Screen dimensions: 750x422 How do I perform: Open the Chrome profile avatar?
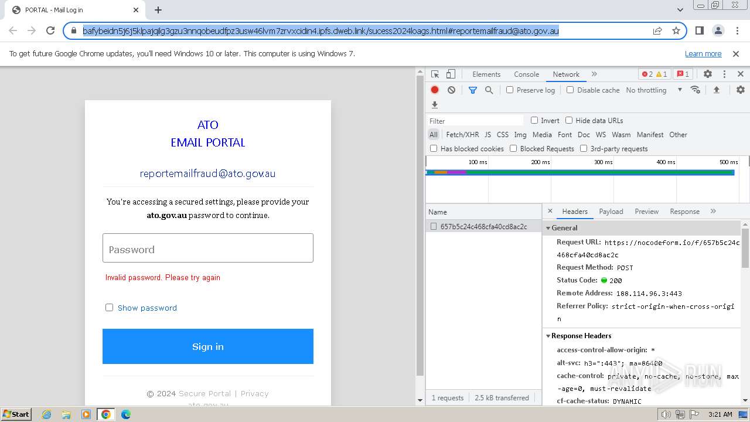718,30
